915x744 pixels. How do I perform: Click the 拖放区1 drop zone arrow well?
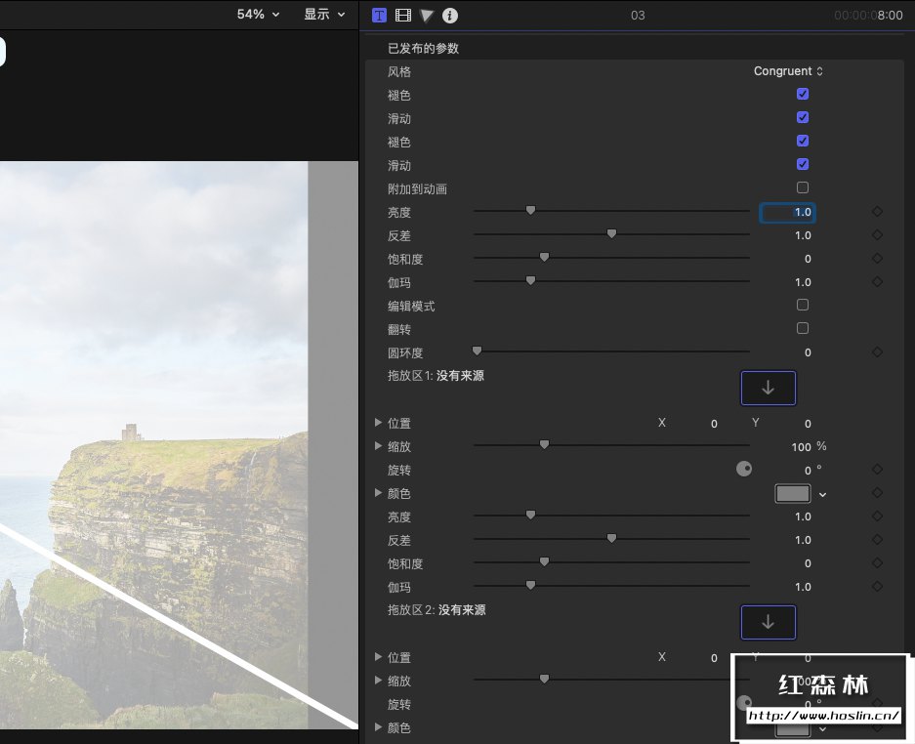768,388
